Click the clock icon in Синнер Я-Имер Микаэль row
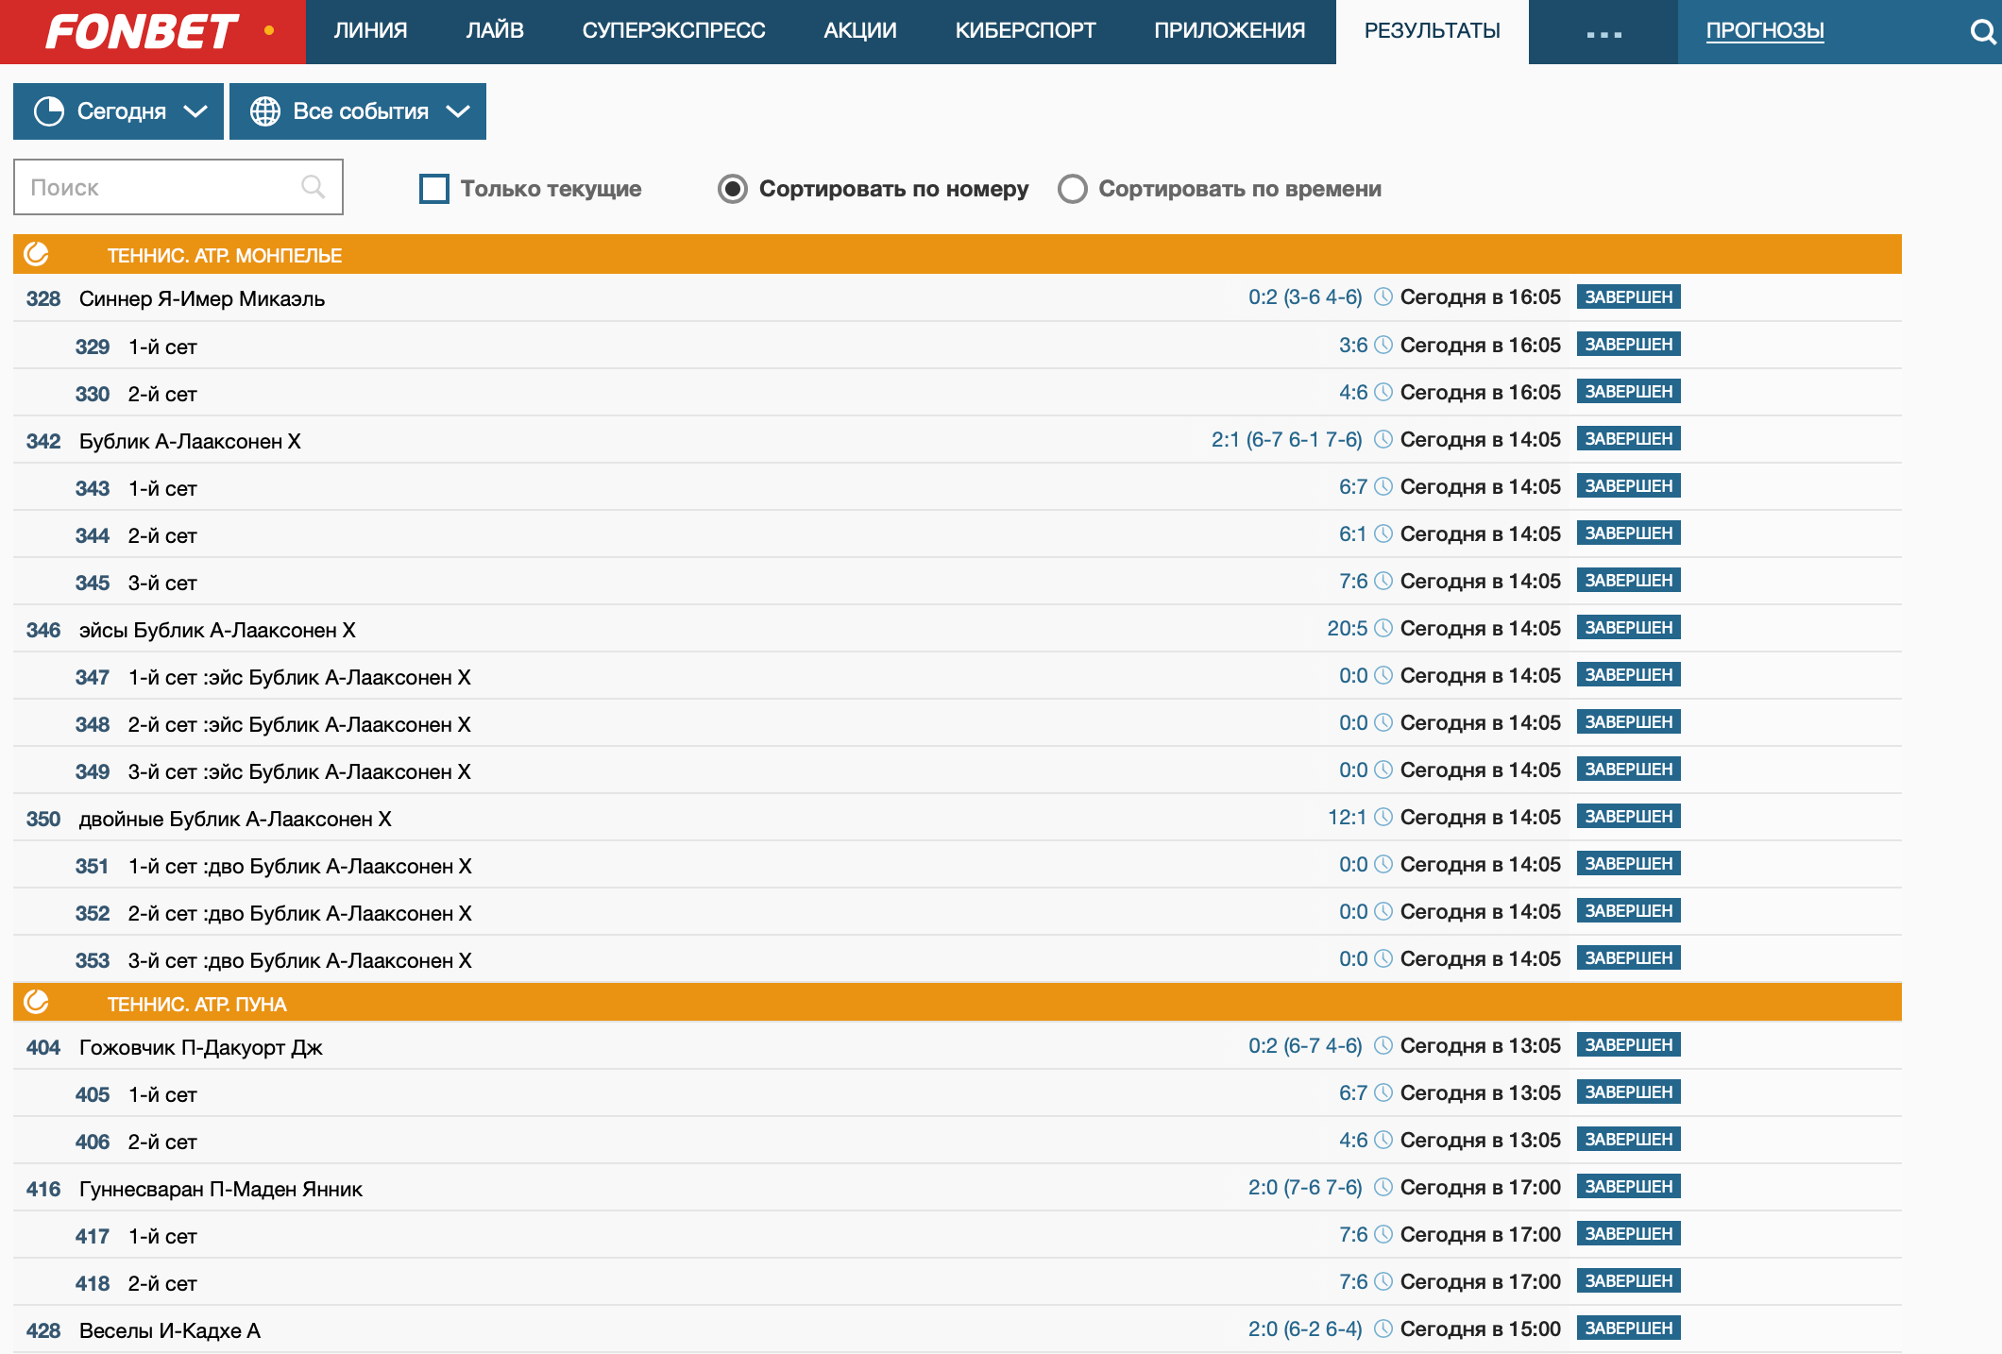The width and height of the screenshot is (2002, 1354). coord(1383,297)
